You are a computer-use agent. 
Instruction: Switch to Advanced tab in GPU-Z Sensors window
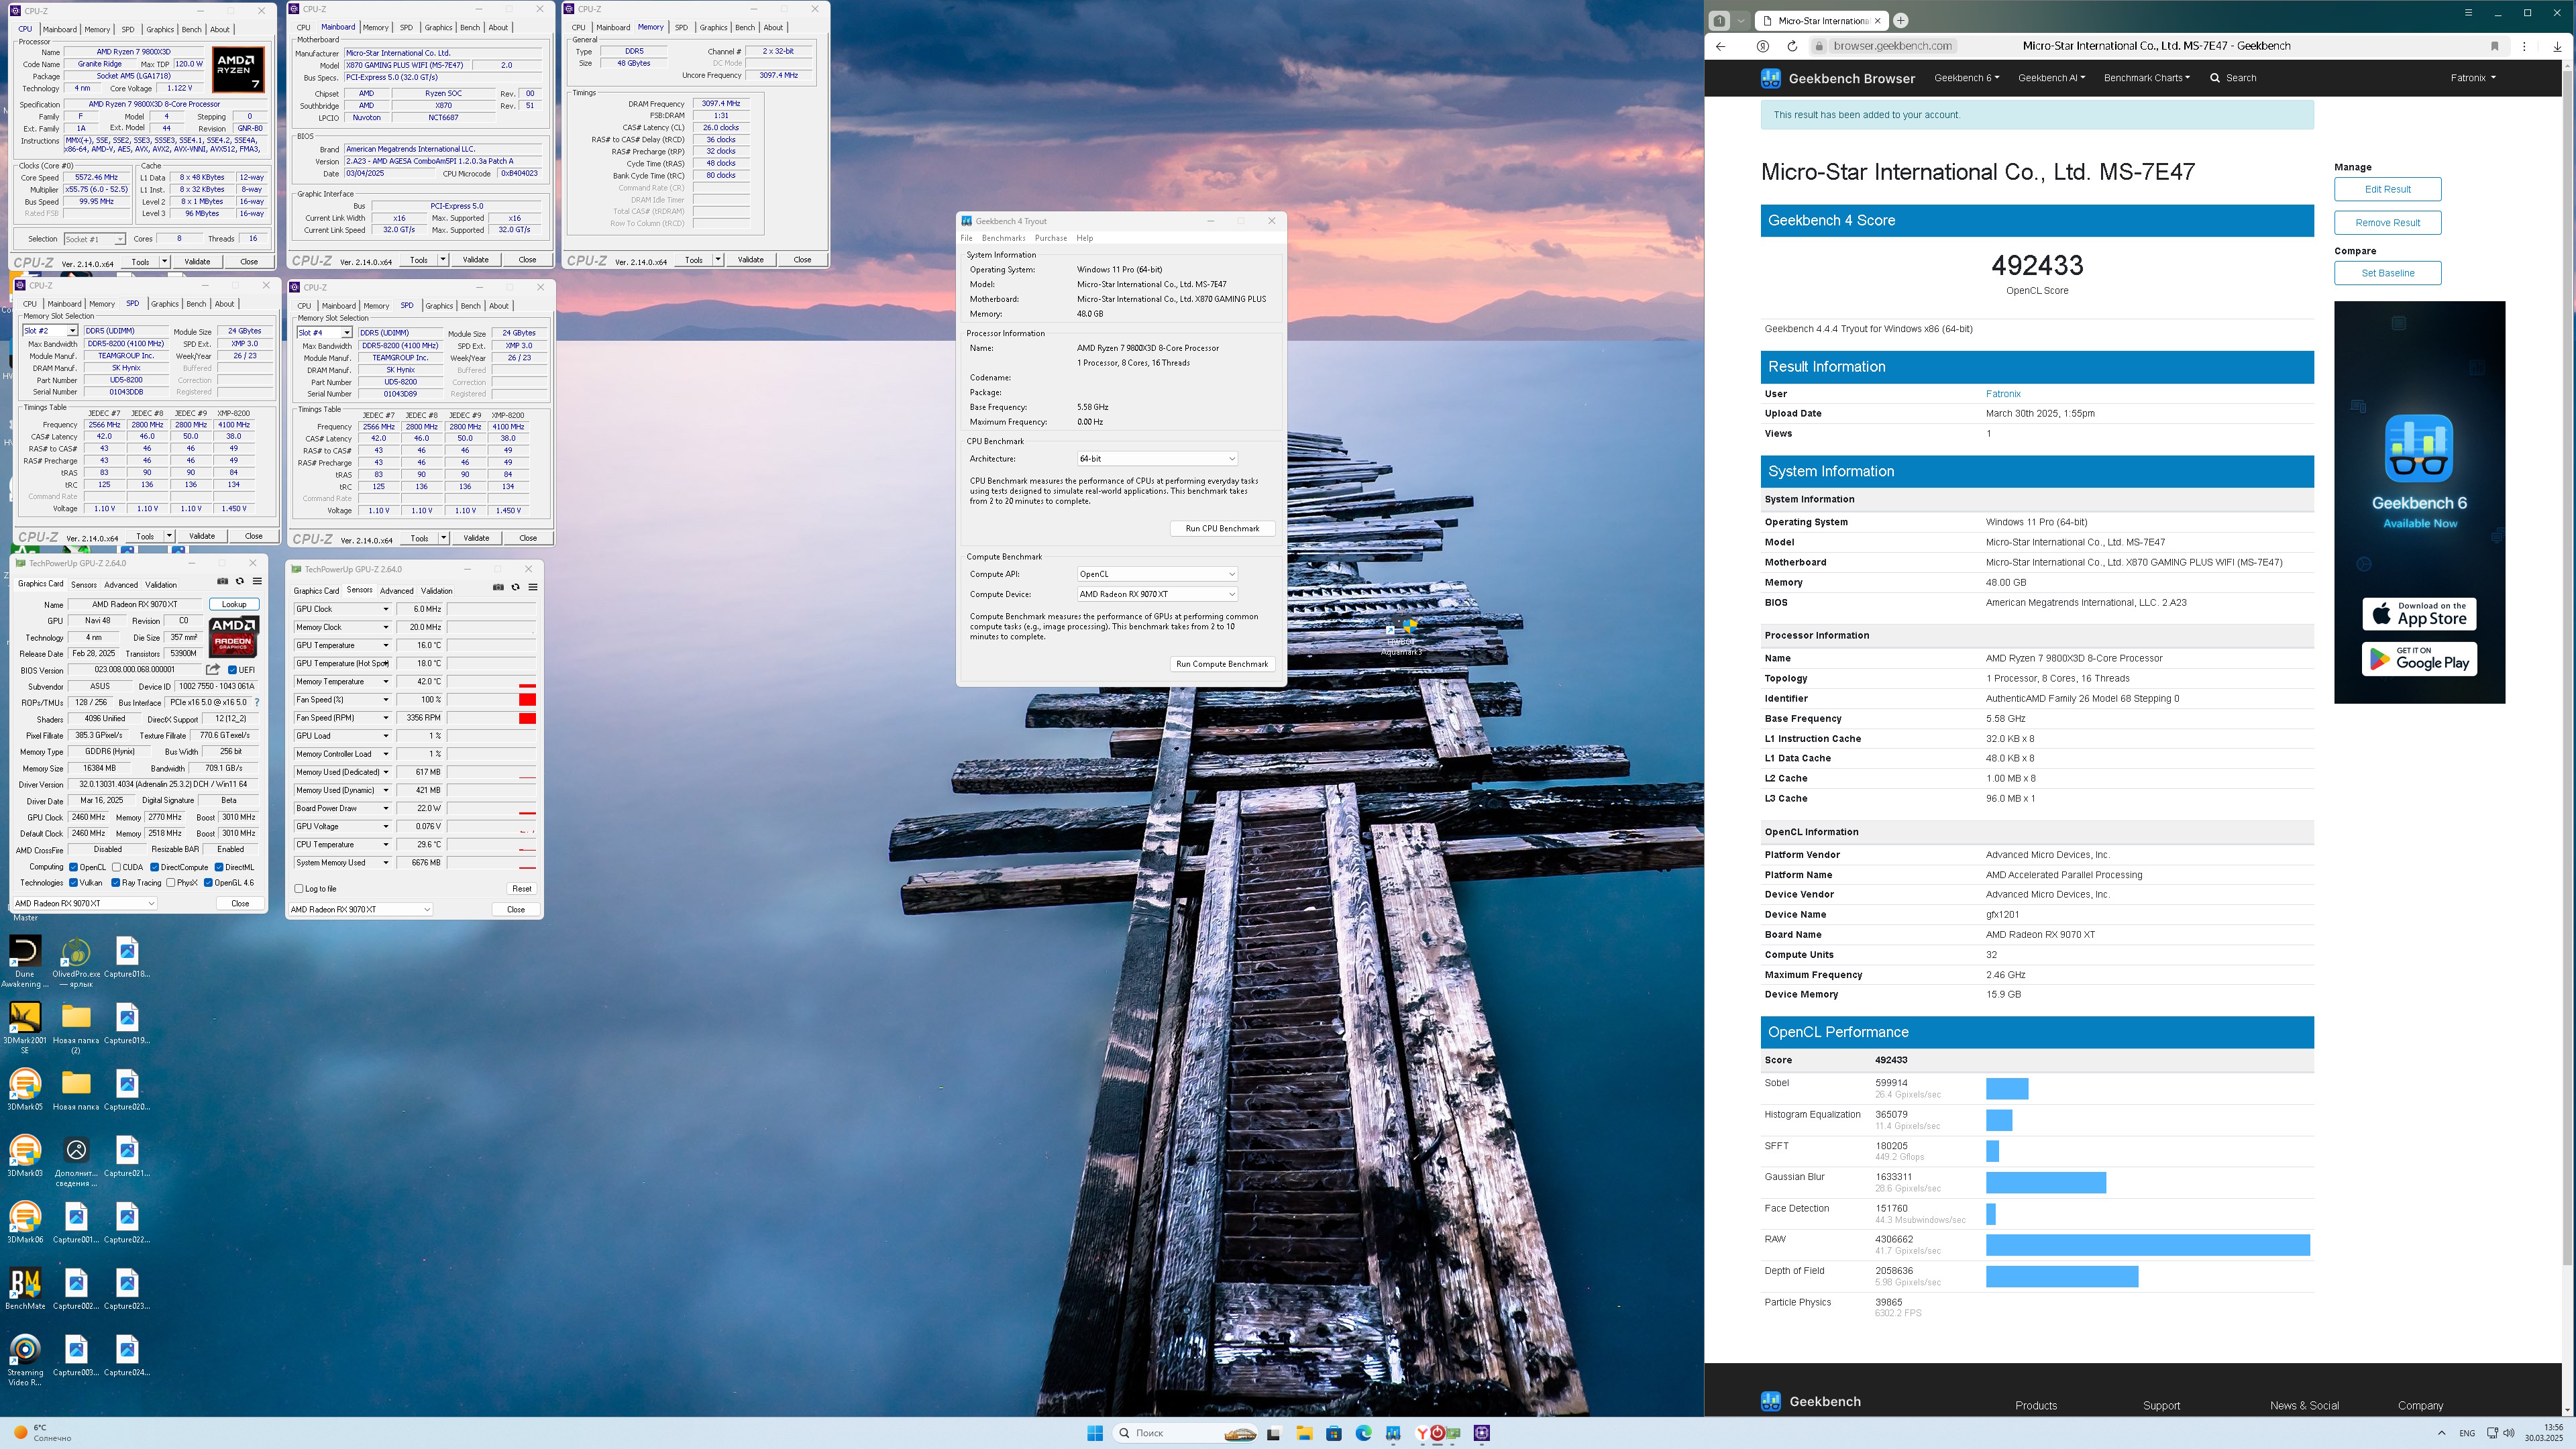[396, 591]
